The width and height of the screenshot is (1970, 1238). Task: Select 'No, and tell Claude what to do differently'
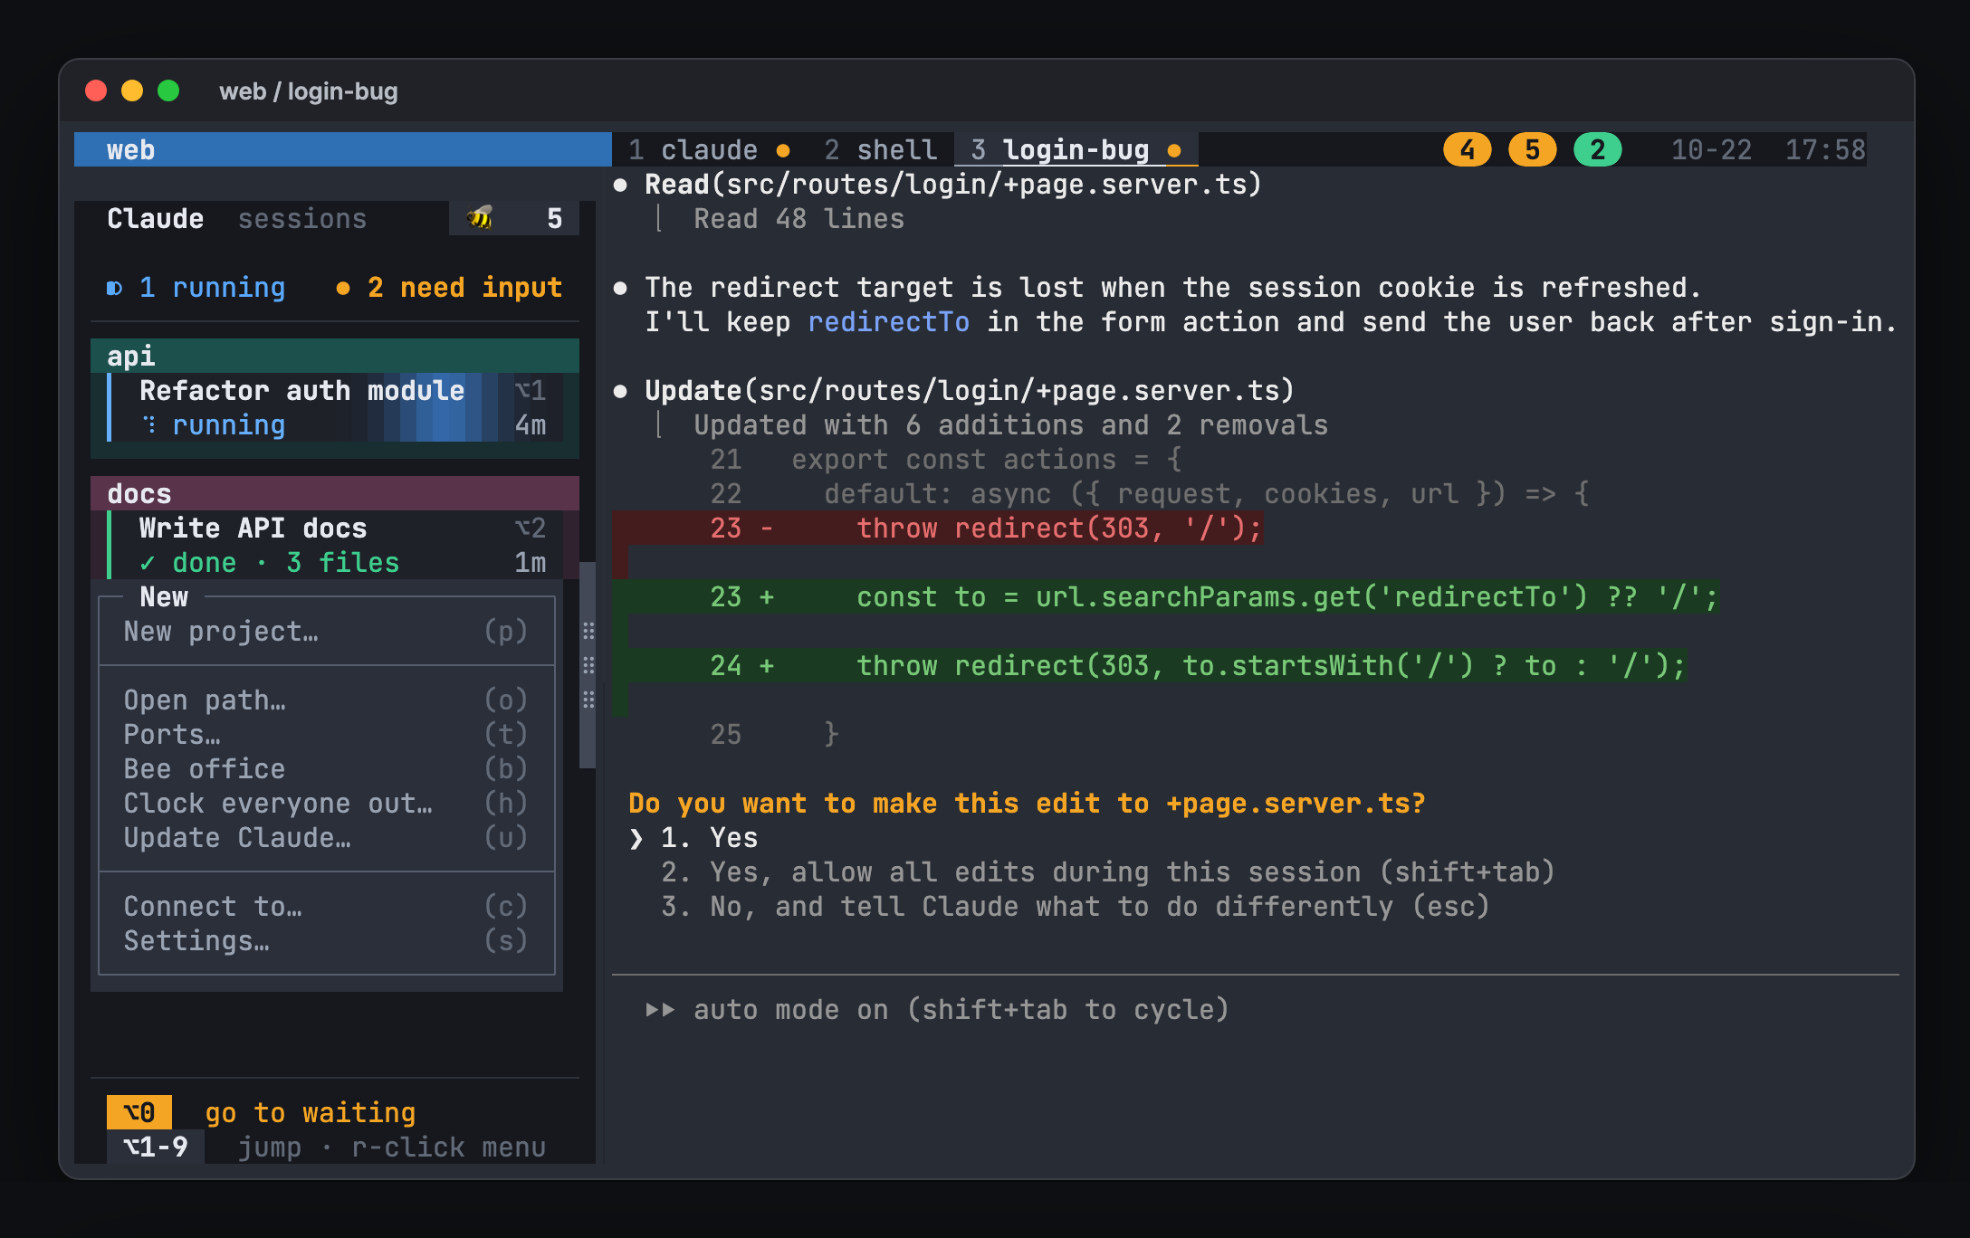pos(1076,907)
